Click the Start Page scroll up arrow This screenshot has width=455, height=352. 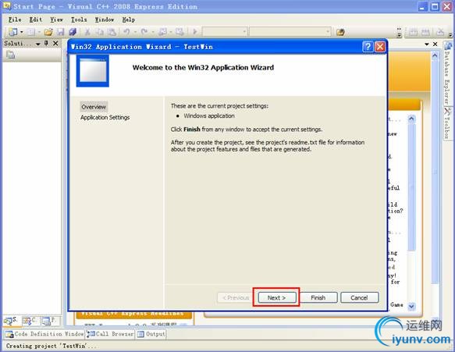tap(435, 55)
